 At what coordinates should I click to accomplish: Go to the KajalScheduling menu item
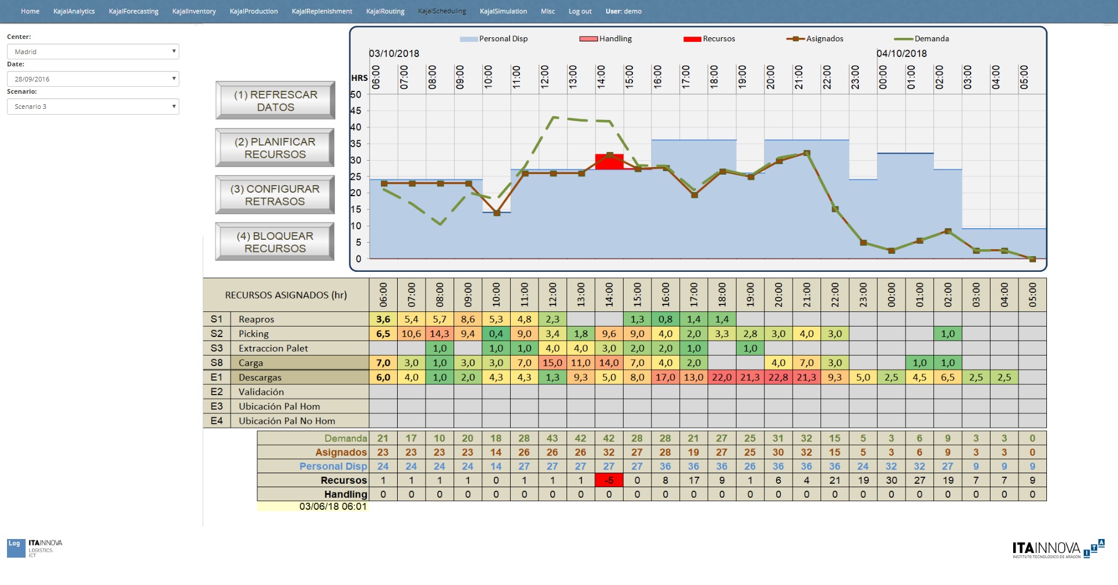tap(442, 11)
